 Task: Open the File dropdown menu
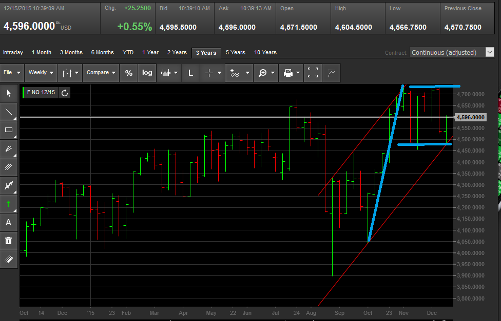(12, 73)
